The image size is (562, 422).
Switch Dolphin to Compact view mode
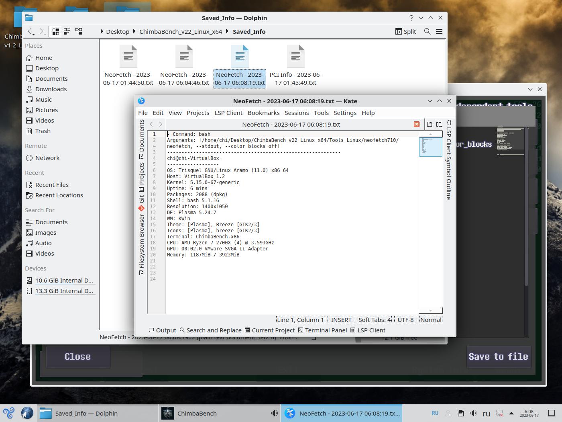[x=67, y=31]
